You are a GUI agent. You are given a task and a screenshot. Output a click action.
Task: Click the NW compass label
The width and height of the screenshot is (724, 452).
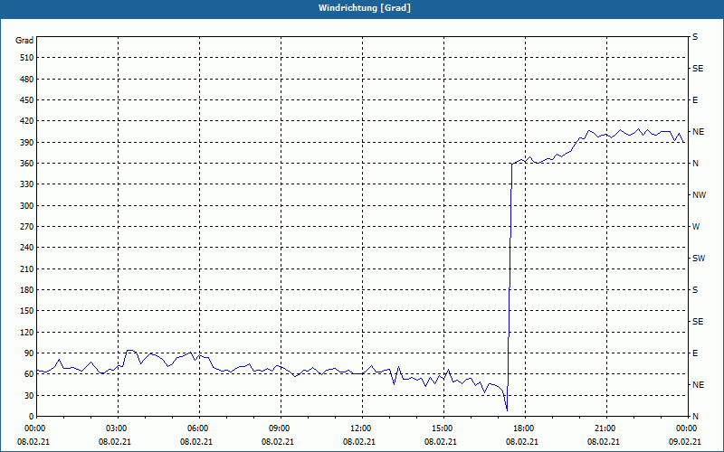point(699,195)
